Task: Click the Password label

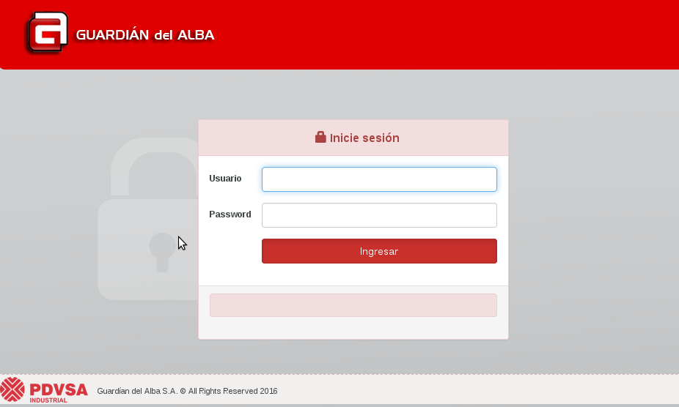Action: tap(230, 214)
